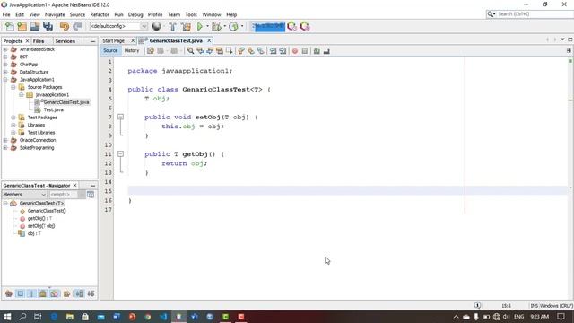Click the Open Project toolbar icon

point(35,26)
